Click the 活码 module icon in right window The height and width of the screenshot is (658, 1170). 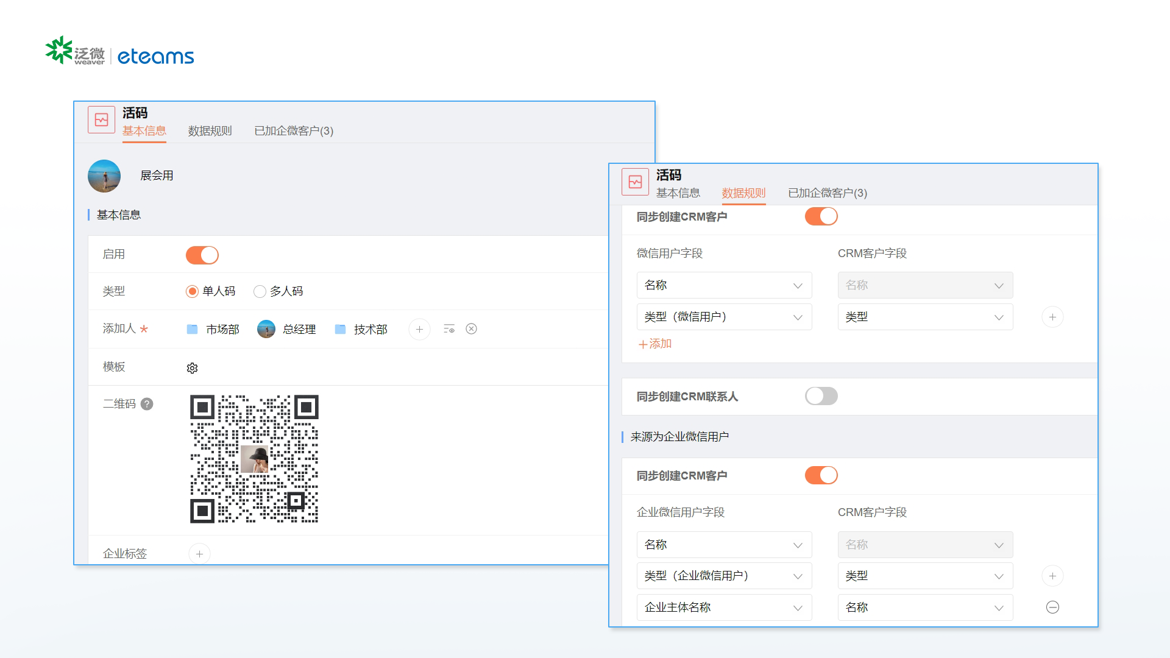[x=635, y=182]
